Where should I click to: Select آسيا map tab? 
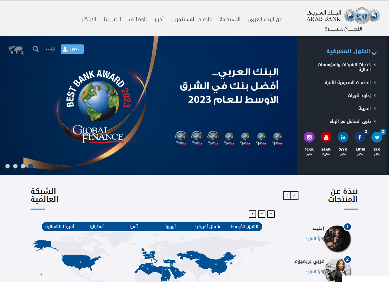coord(133,226)
